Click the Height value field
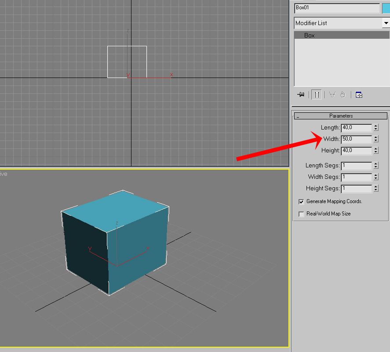 coord(356,151)
